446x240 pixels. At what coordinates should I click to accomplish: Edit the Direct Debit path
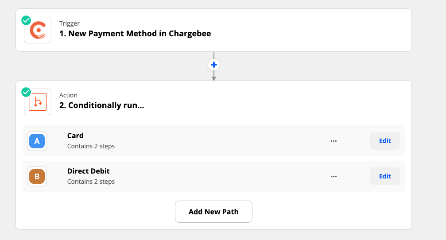(x=385, y=176)
